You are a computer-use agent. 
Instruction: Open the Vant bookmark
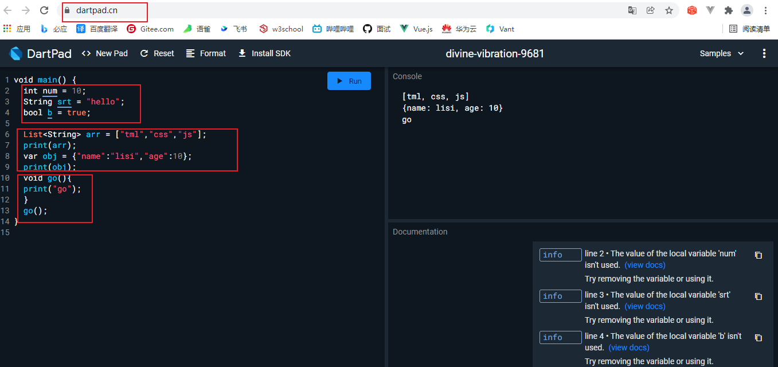(500, 29)
